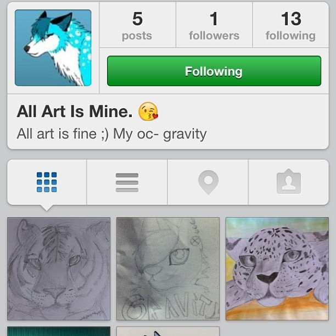
Task: Toggle the green Following button
Action: [214, 71]
